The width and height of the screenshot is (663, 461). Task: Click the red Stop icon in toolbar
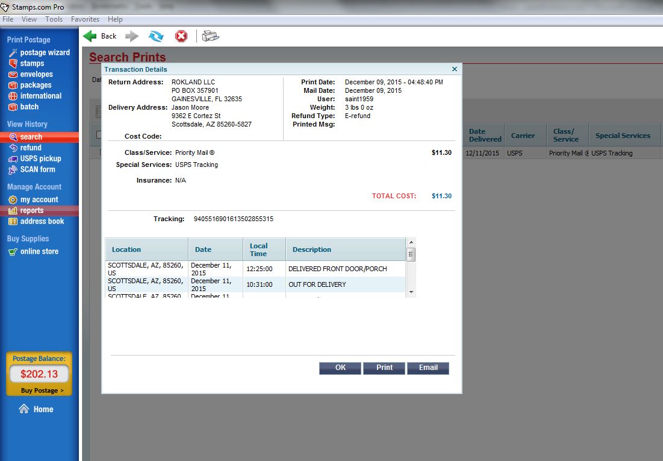[181, 36]
